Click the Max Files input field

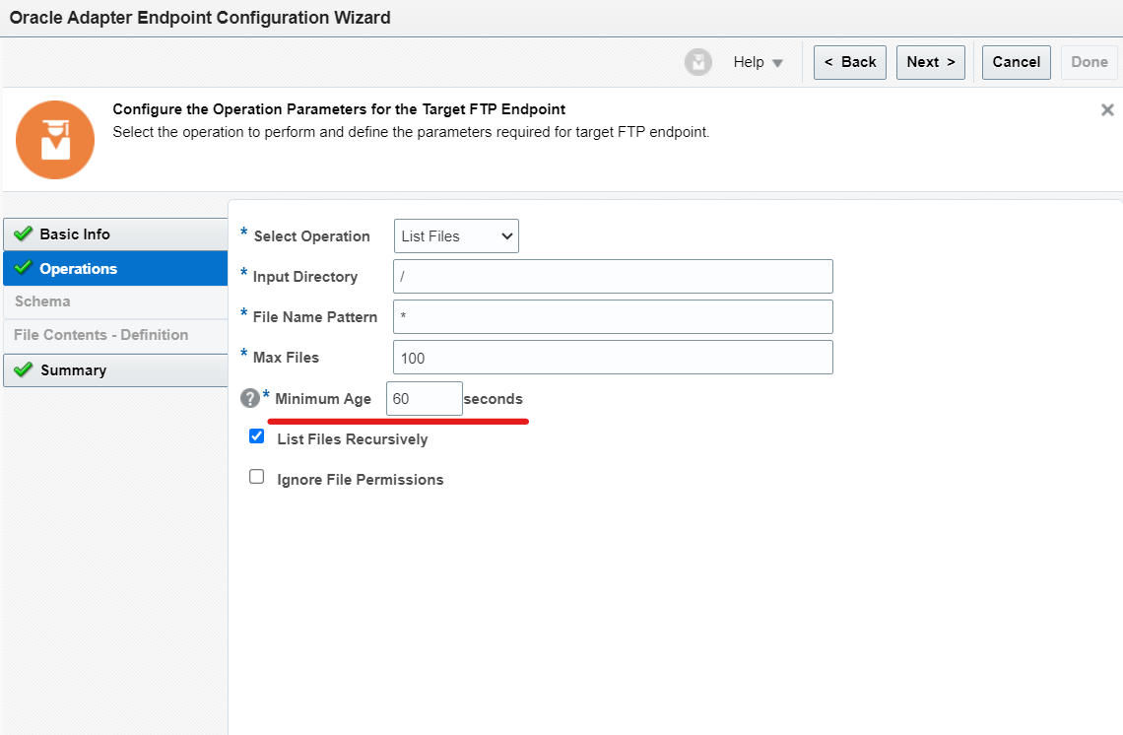[x=611, y=357]
